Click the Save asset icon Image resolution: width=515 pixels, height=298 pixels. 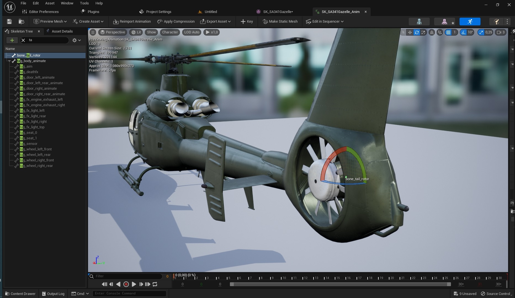(x=9, y=22)
